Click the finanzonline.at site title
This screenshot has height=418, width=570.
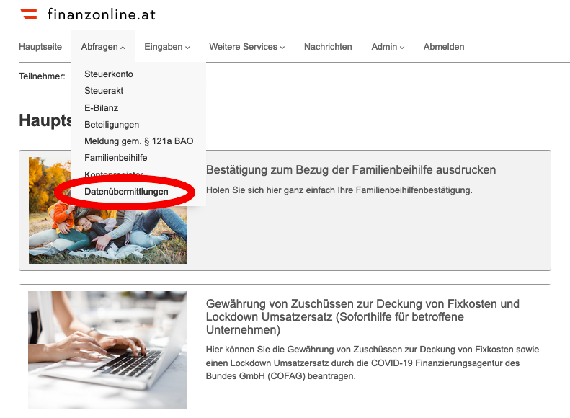101,14
